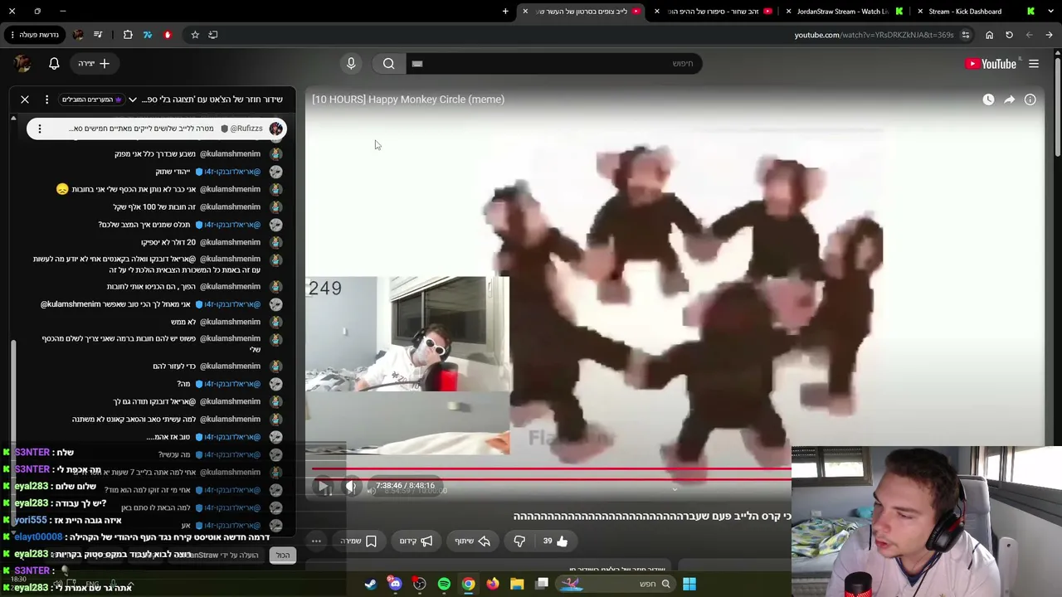
Task: Click the קידום promote button
Action: coord(416,541)
